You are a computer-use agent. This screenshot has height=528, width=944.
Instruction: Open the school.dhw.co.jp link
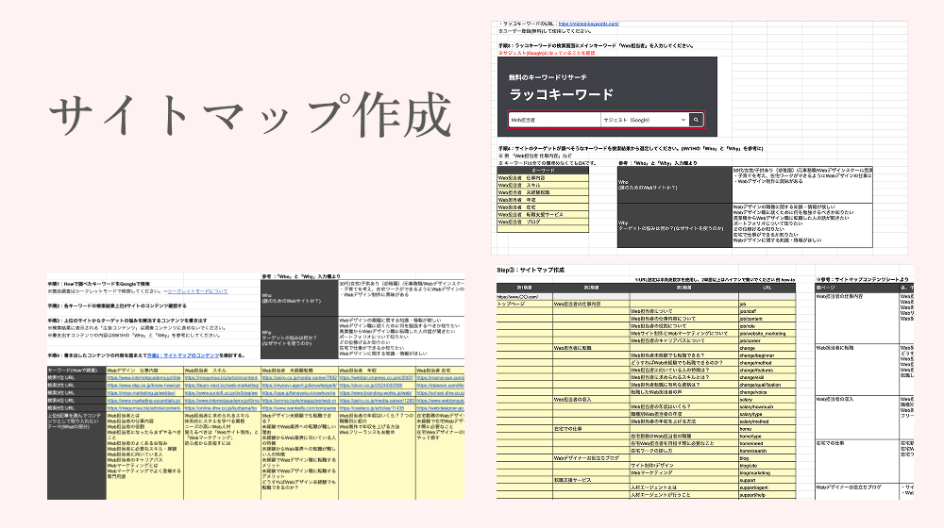440,392
